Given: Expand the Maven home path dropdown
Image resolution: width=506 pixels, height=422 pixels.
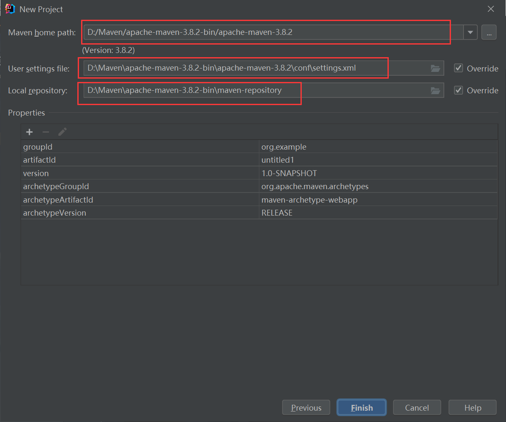Looking at the screenshot, I should coord(470,32).
